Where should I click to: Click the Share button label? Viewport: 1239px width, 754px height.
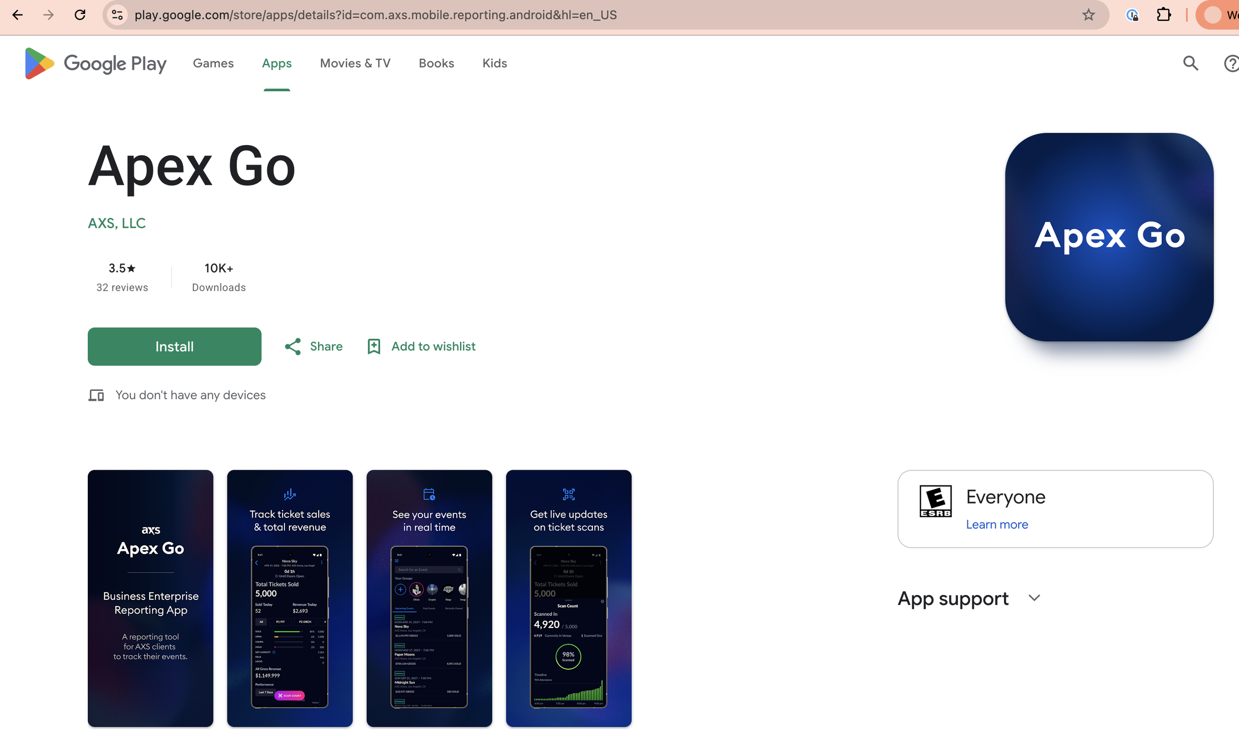click(326, 346)
